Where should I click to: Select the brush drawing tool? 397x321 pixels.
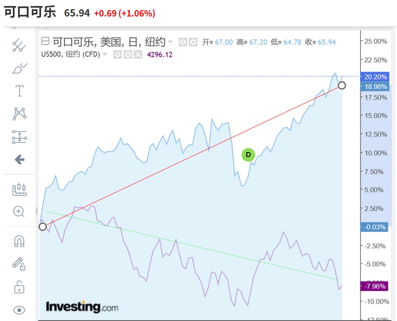(19, 68)
